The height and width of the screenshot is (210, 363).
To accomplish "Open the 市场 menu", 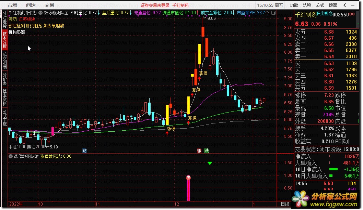I will (x=12, y=5).
